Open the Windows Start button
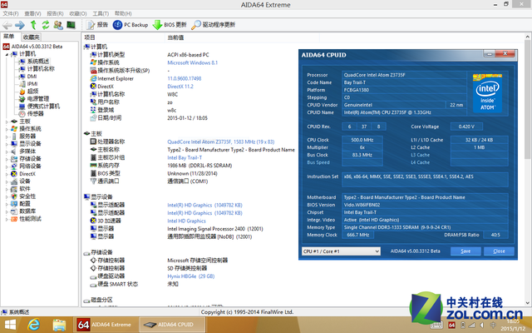Screen dimensions: 532x333 10,325
